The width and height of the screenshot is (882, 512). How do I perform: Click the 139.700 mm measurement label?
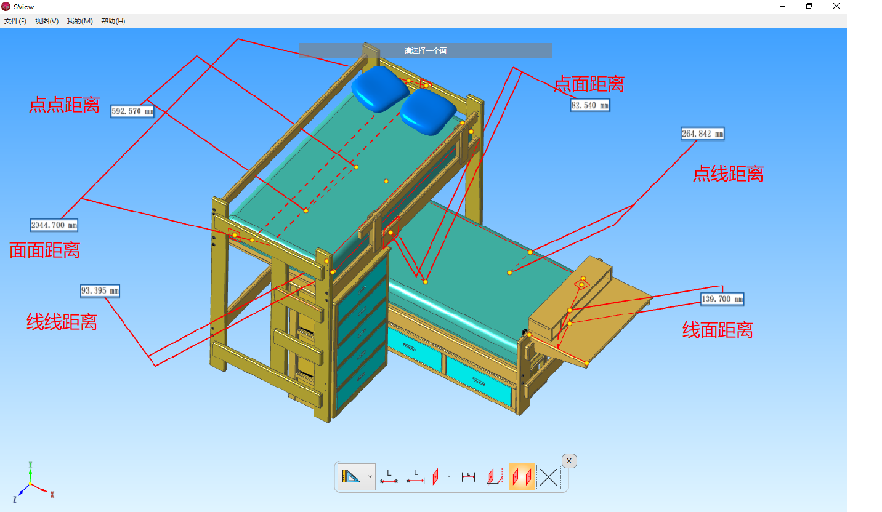point(722,299)
